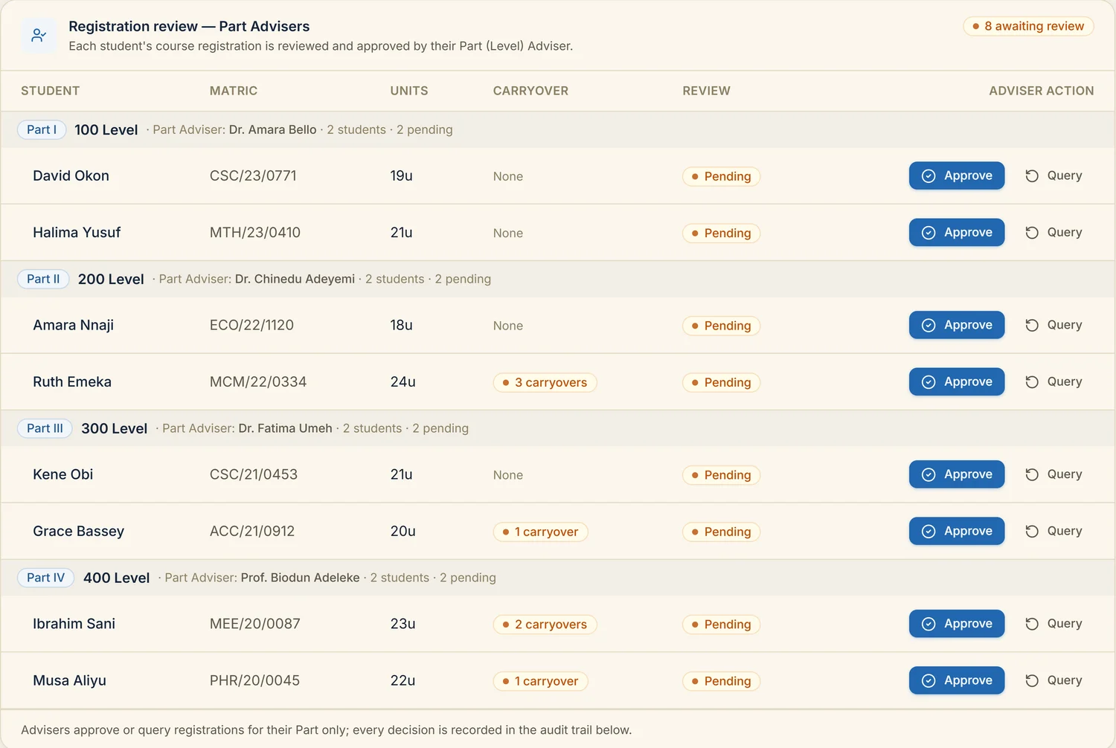Viewport: 1116px width, 748px height.
Task: Approve Ruth Emeka's registration
Action: [x=957, y=381]
